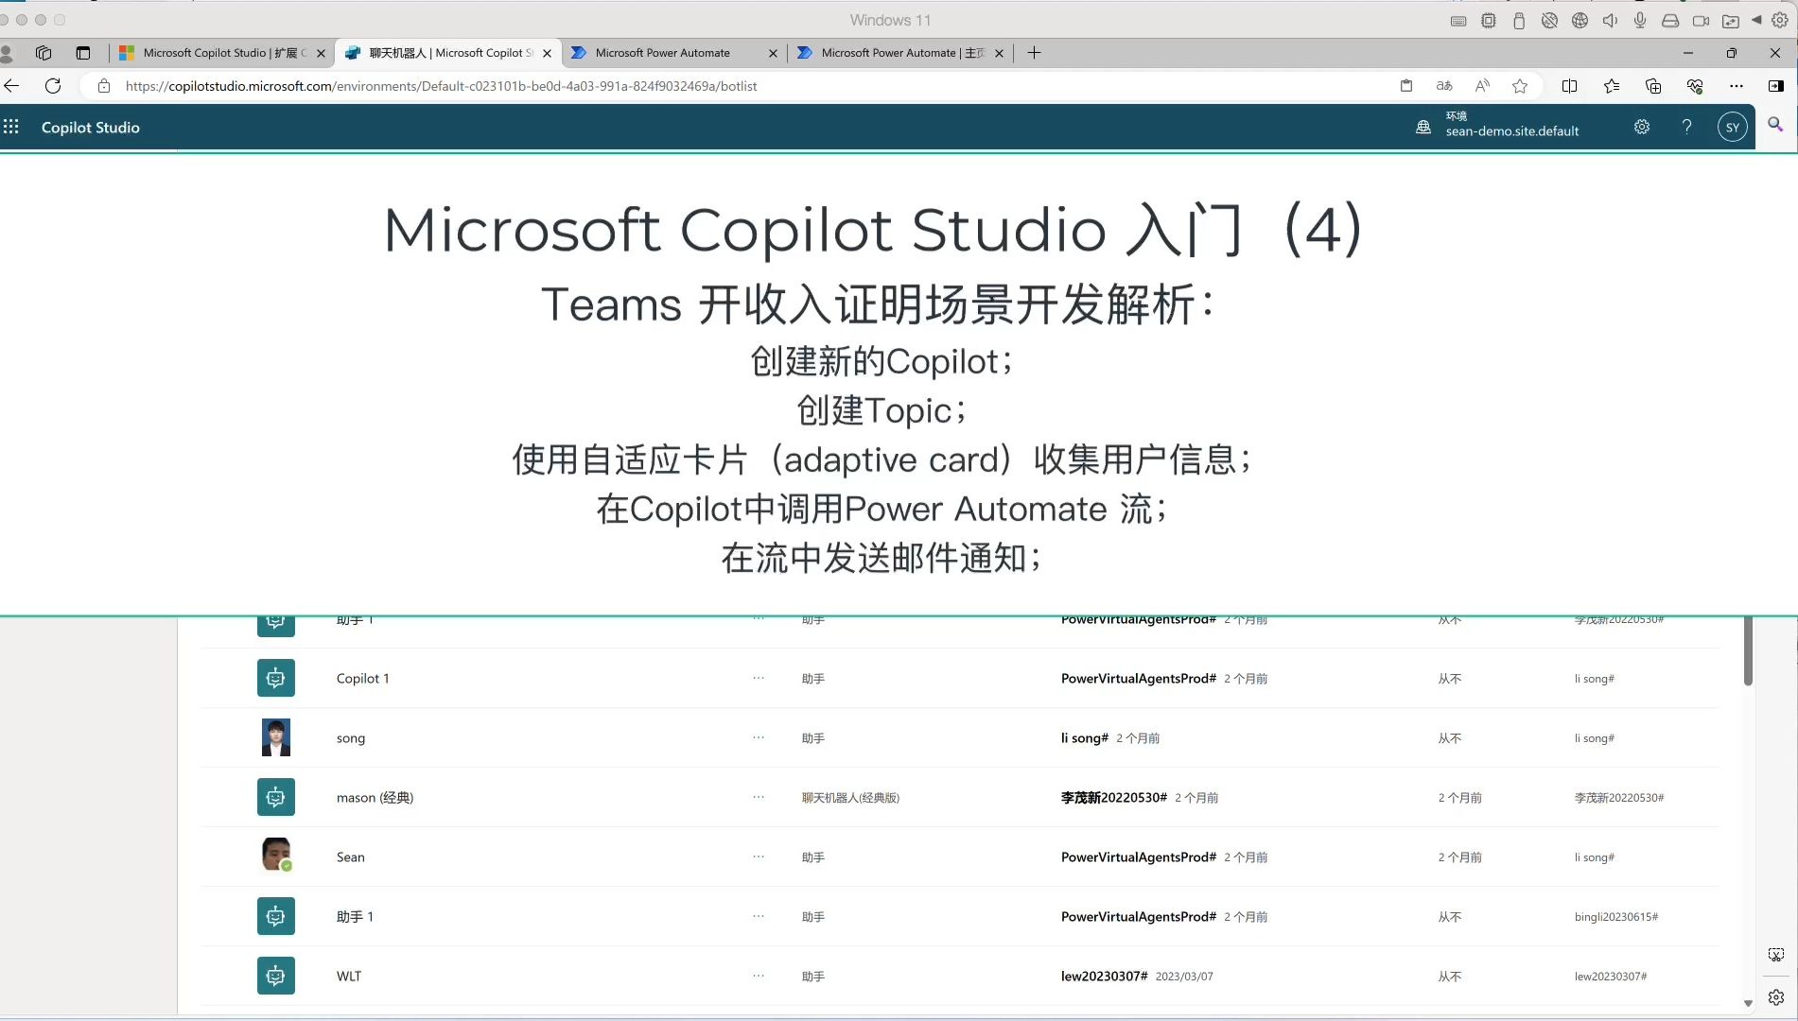
Task: Click the environment globe icon in header
Action: coord(1423,127)
